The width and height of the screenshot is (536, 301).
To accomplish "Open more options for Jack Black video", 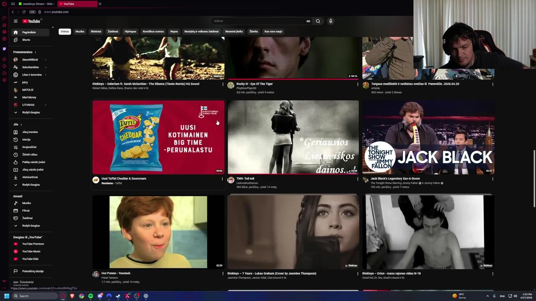I will tap(492, 179).
